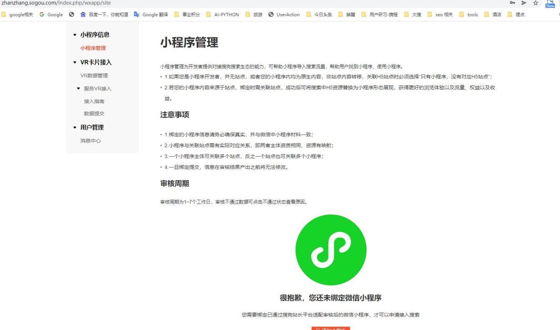Click the line starting 您需要绑定已通过搜狗站长平台
The width and height of the screenshot is (560, 330).
[331, 315]
